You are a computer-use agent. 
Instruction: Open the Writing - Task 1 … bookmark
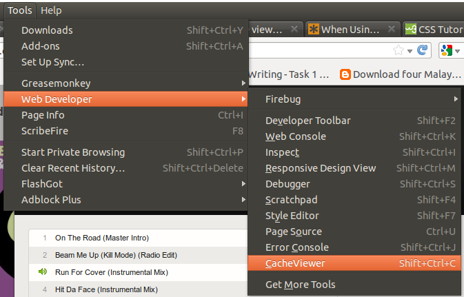tap(289, 74)
